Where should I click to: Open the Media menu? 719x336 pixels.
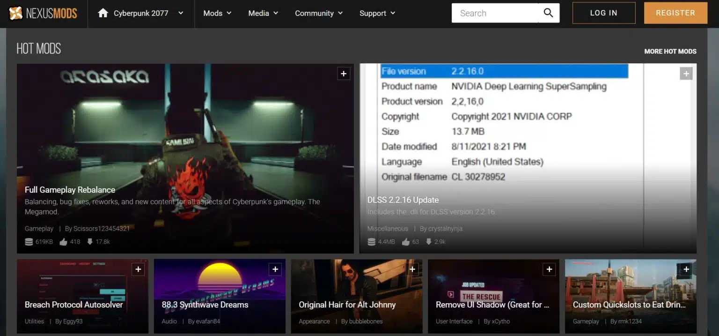[263, 13]
